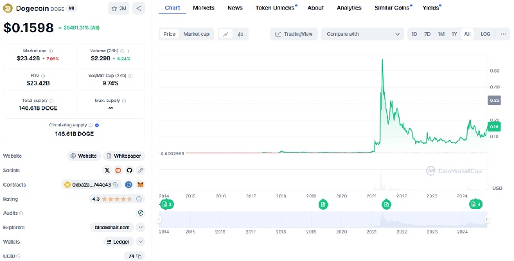Click the three-dots more chart options

[x=504, y=34]
